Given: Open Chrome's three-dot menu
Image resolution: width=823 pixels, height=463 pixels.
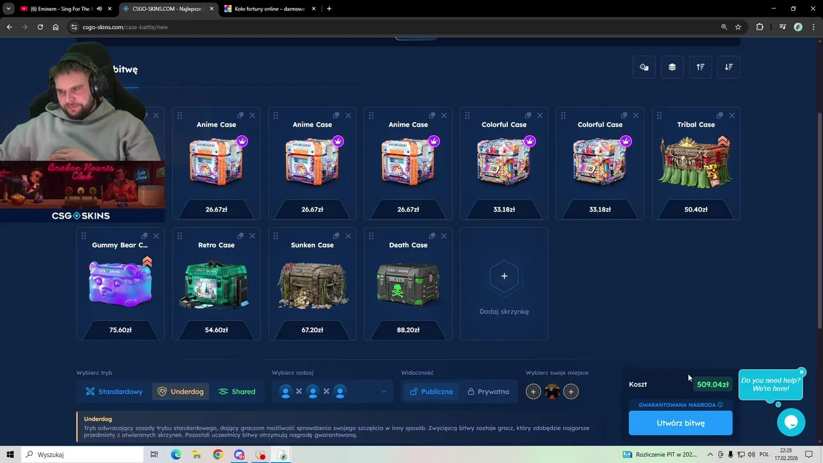Looking at the screenshot, I should [812, 27].
